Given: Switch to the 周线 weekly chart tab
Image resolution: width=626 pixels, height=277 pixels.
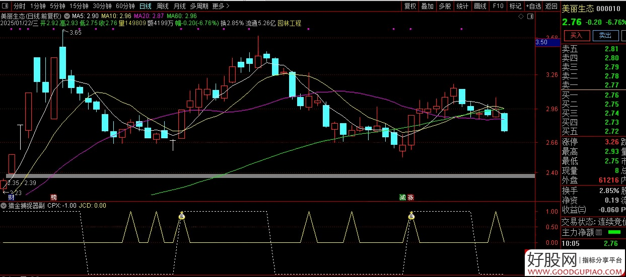Looking at the screenshot, I should (162, 6).
